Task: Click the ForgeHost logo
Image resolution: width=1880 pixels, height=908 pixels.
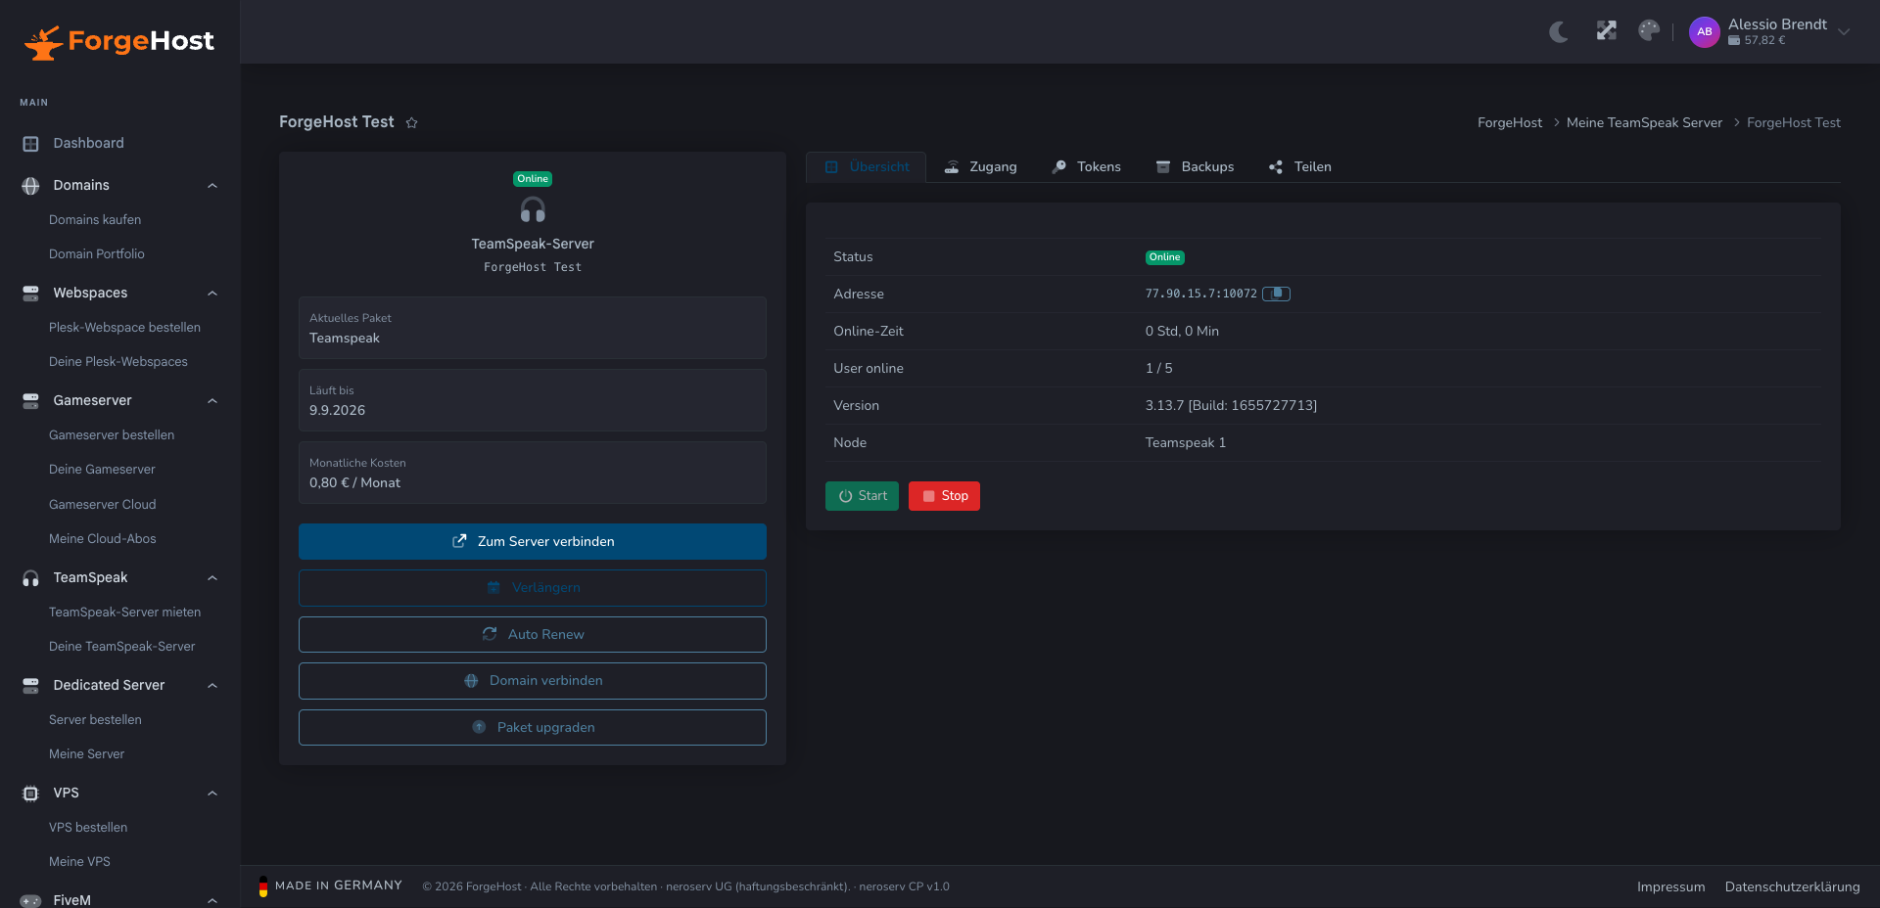Action: (119, 41)
